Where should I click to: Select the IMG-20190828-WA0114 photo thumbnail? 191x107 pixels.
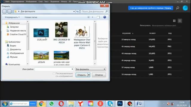(61, 29)
